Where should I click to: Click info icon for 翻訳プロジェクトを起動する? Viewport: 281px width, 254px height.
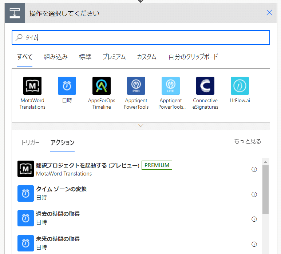point(254,169)
